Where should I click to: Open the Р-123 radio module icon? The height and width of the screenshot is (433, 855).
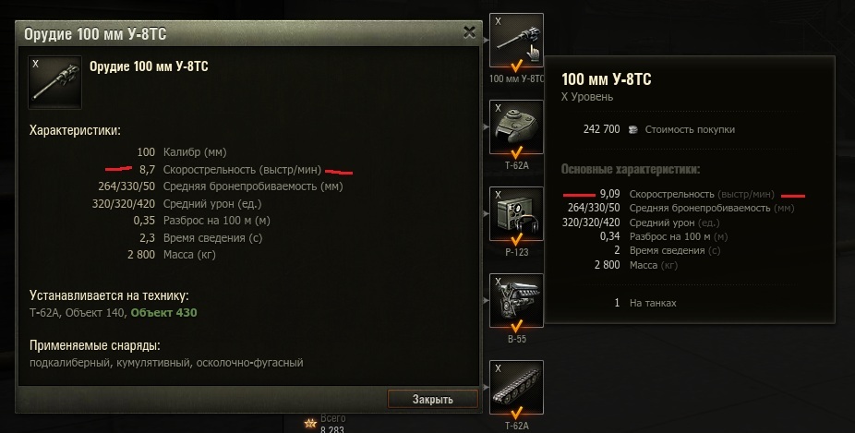tap(516, 214)
